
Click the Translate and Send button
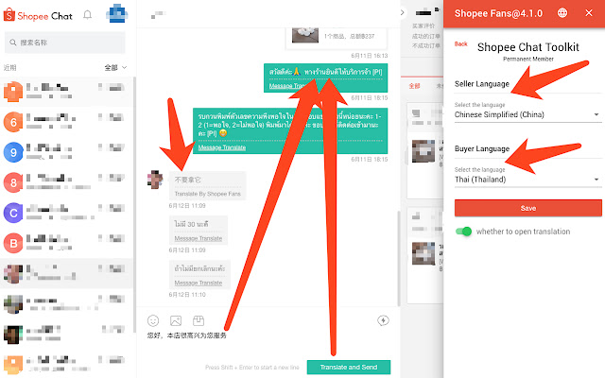pyautogui.click(x=349, y=368)
